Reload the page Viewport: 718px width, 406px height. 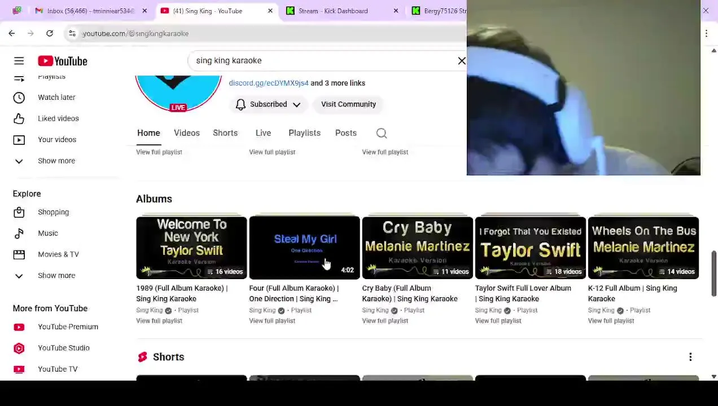(50, 33)
